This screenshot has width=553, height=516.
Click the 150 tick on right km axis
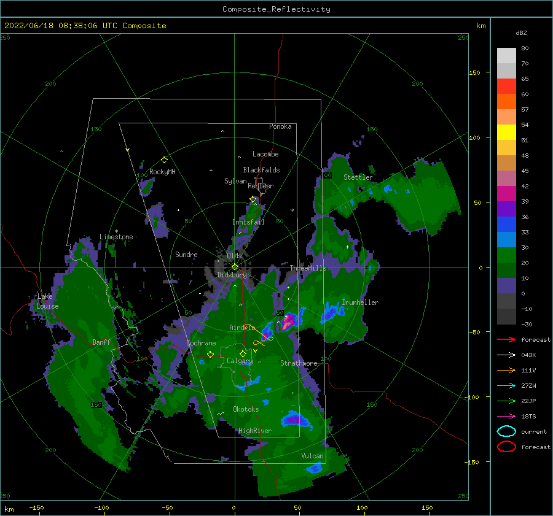pos(474,72)
